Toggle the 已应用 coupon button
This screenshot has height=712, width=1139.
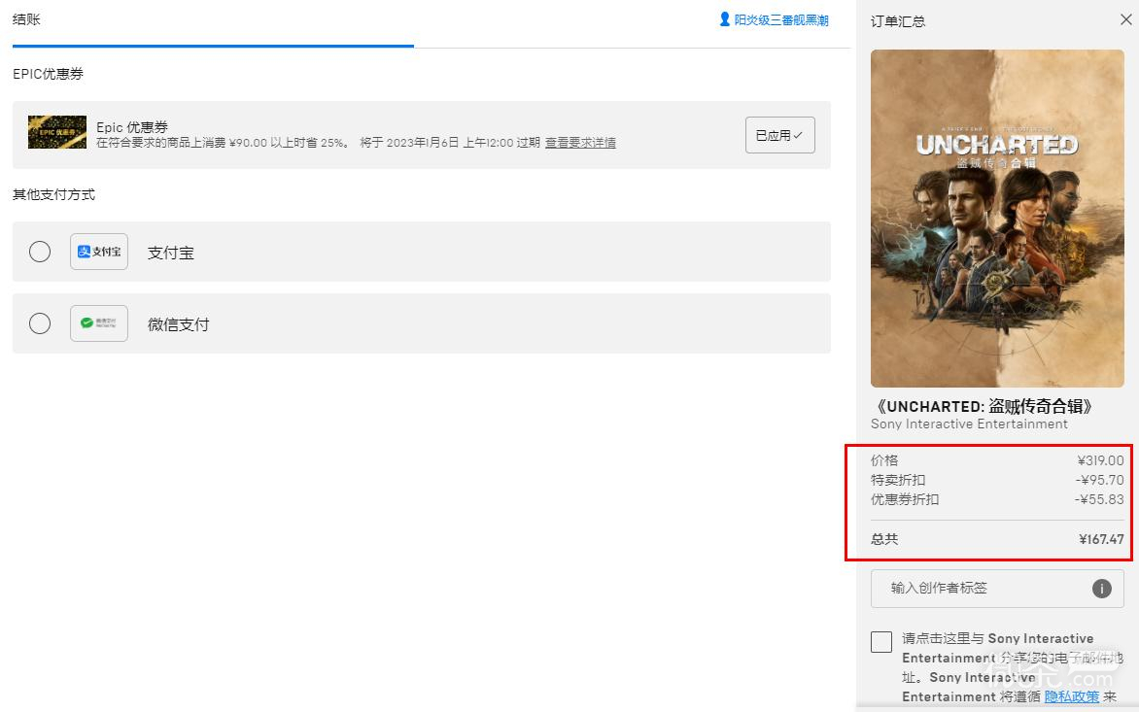pos(779,135)
